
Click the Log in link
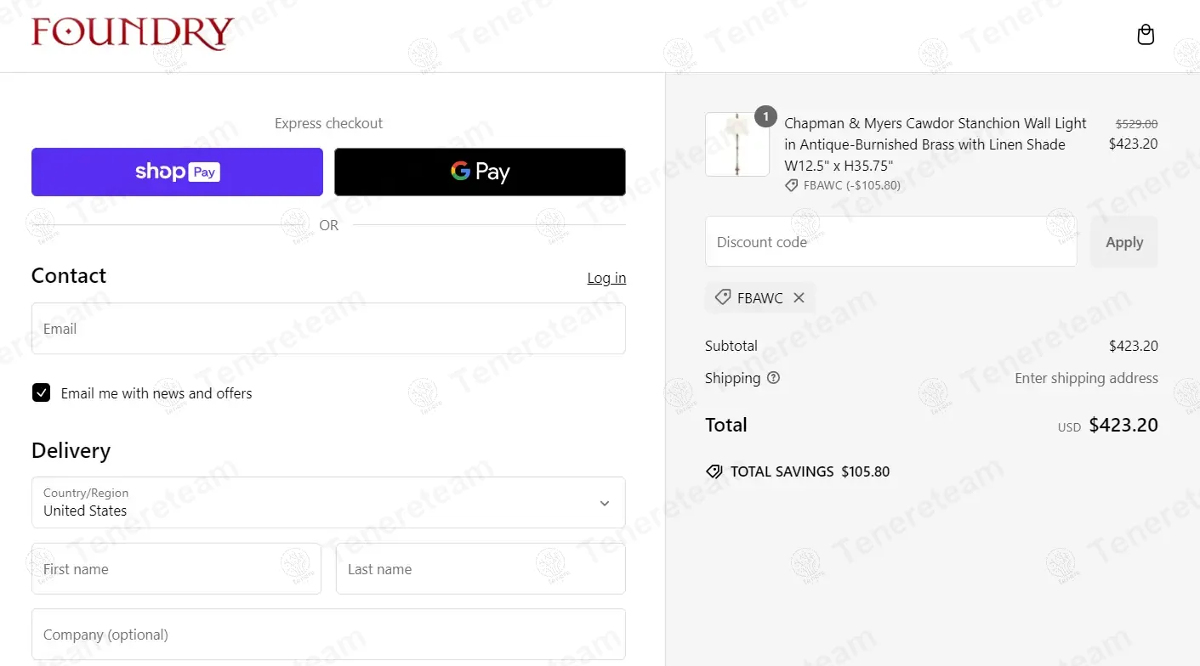coord(606,278)
